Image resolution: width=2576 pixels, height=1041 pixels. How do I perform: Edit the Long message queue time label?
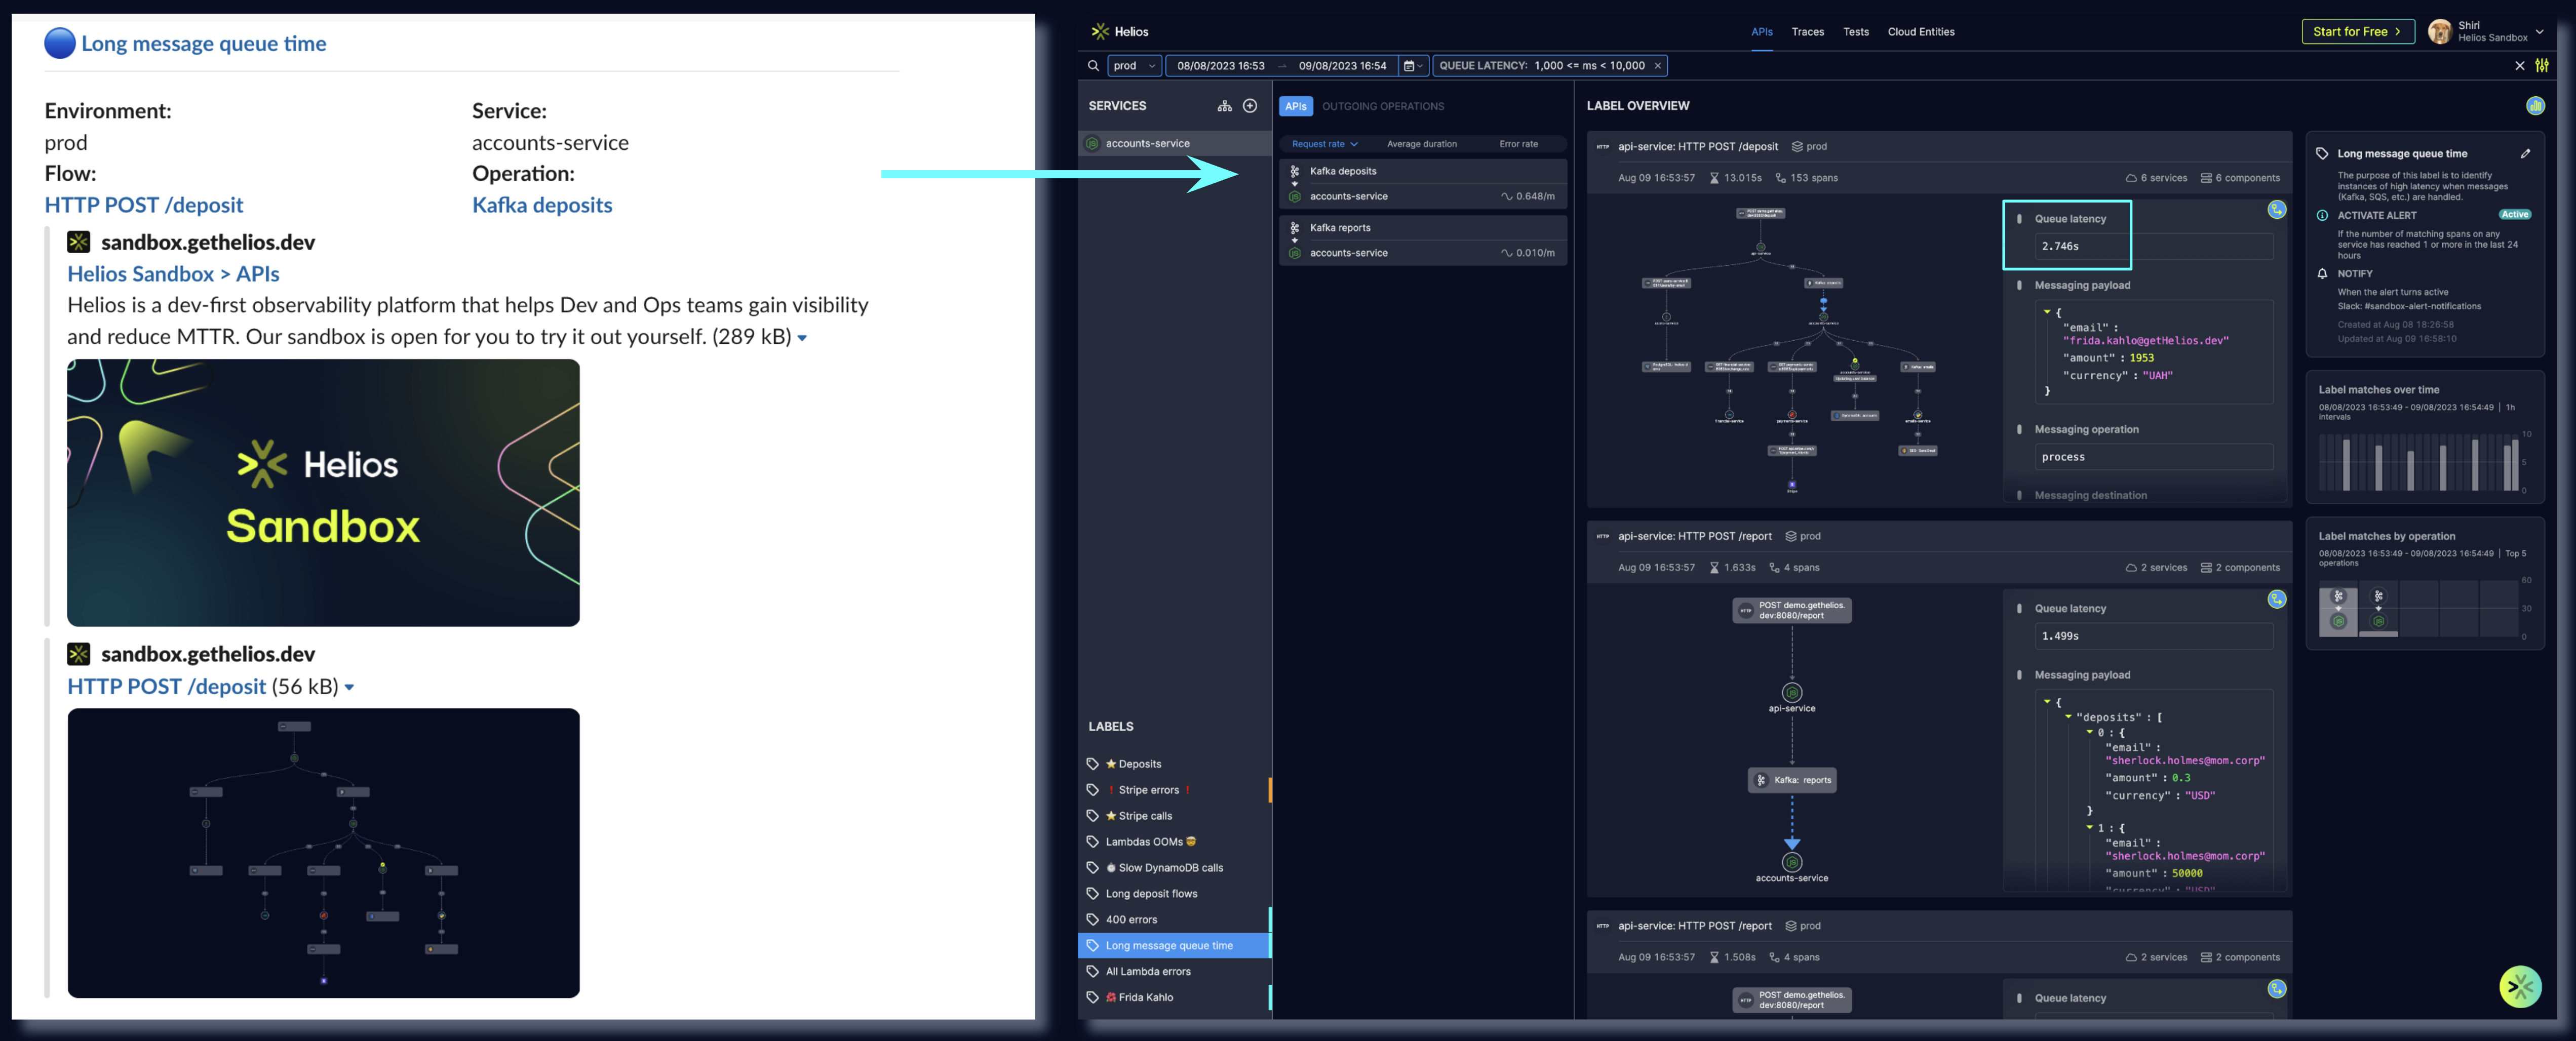point(2525,154)
